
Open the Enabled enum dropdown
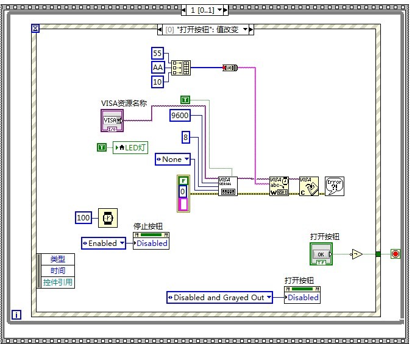click(x=122, y=243)
